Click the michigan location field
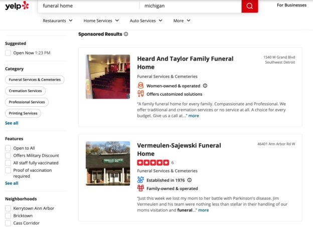 tap(191, 6)
